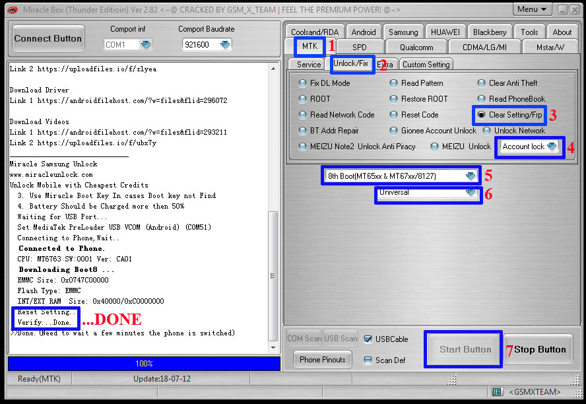Select the Gionee Account Unlock option

[393, 131]
